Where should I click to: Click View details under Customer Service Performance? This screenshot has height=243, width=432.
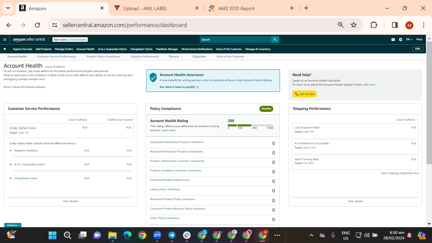click(x=70, y=201)
